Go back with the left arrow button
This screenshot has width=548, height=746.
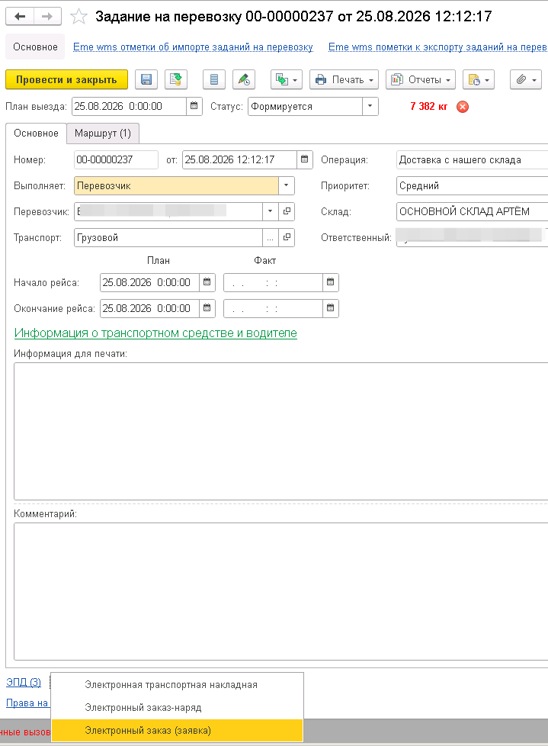(20, 17)
